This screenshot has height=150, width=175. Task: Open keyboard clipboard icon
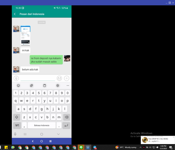tap(44, 86)
